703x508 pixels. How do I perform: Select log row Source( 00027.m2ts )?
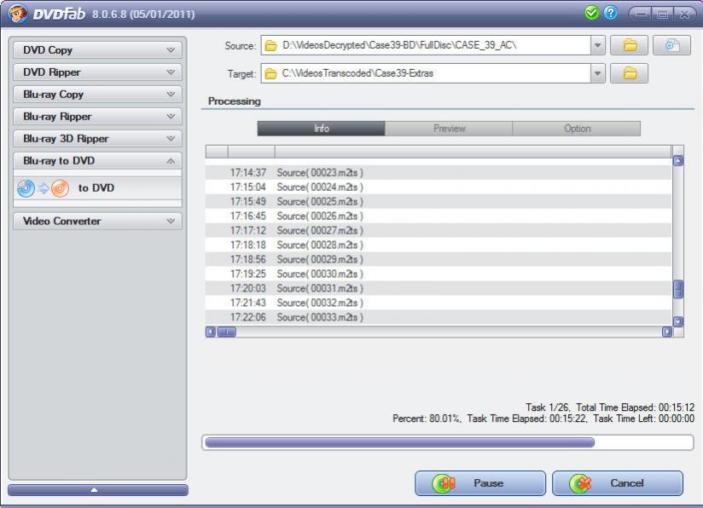click(x=439, y=230)
